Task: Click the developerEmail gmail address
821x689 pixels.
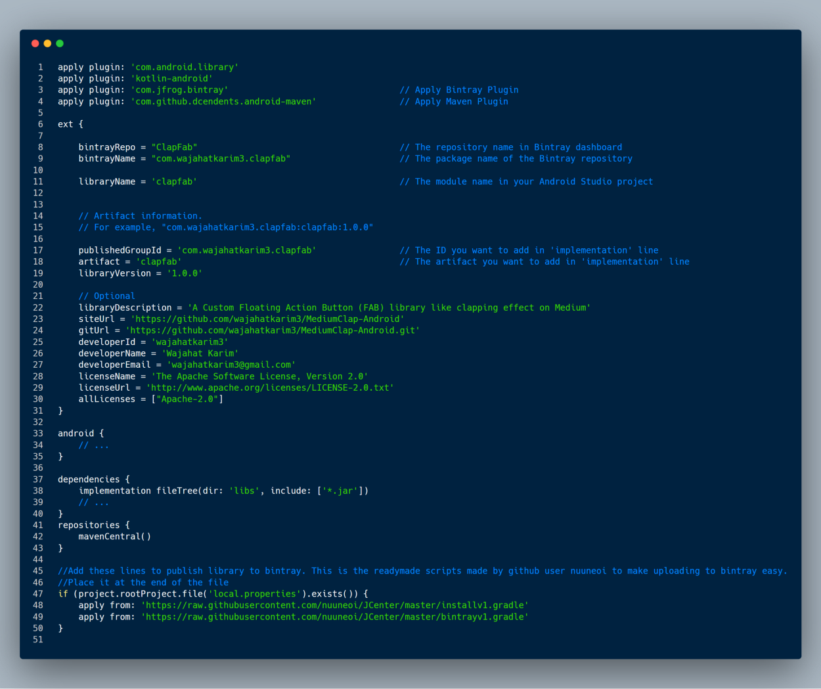Action: (x=231, y=365)
